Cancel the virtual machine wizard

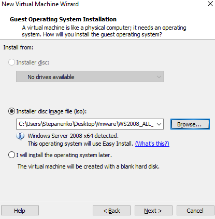point(195,211)
